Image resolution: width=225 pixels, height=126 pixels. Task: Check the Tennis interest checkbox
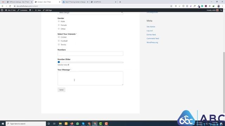(x=59, y=44)
